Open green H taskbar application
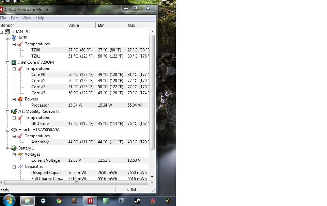Screen dimensions: 327x206 [106, 201]
